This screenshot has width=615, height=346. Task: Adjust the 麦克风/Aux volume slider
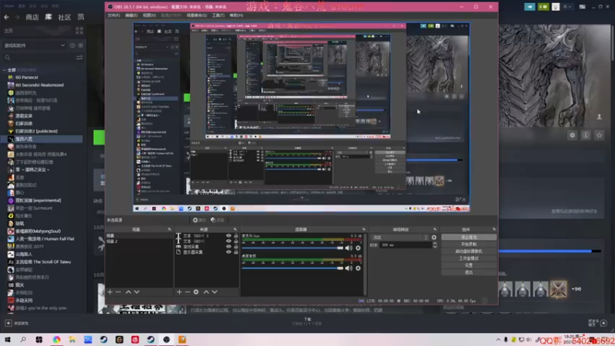coord(293,248)
